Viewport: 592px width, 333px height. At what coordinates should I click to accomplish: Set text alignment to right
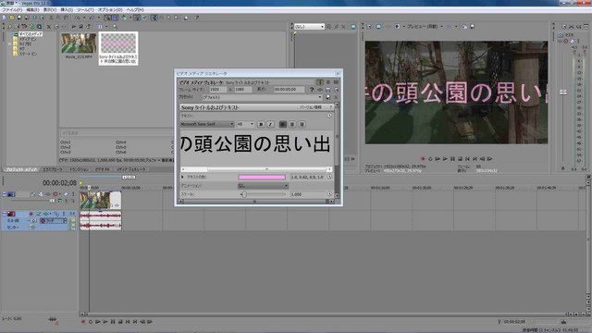(302, 124)
